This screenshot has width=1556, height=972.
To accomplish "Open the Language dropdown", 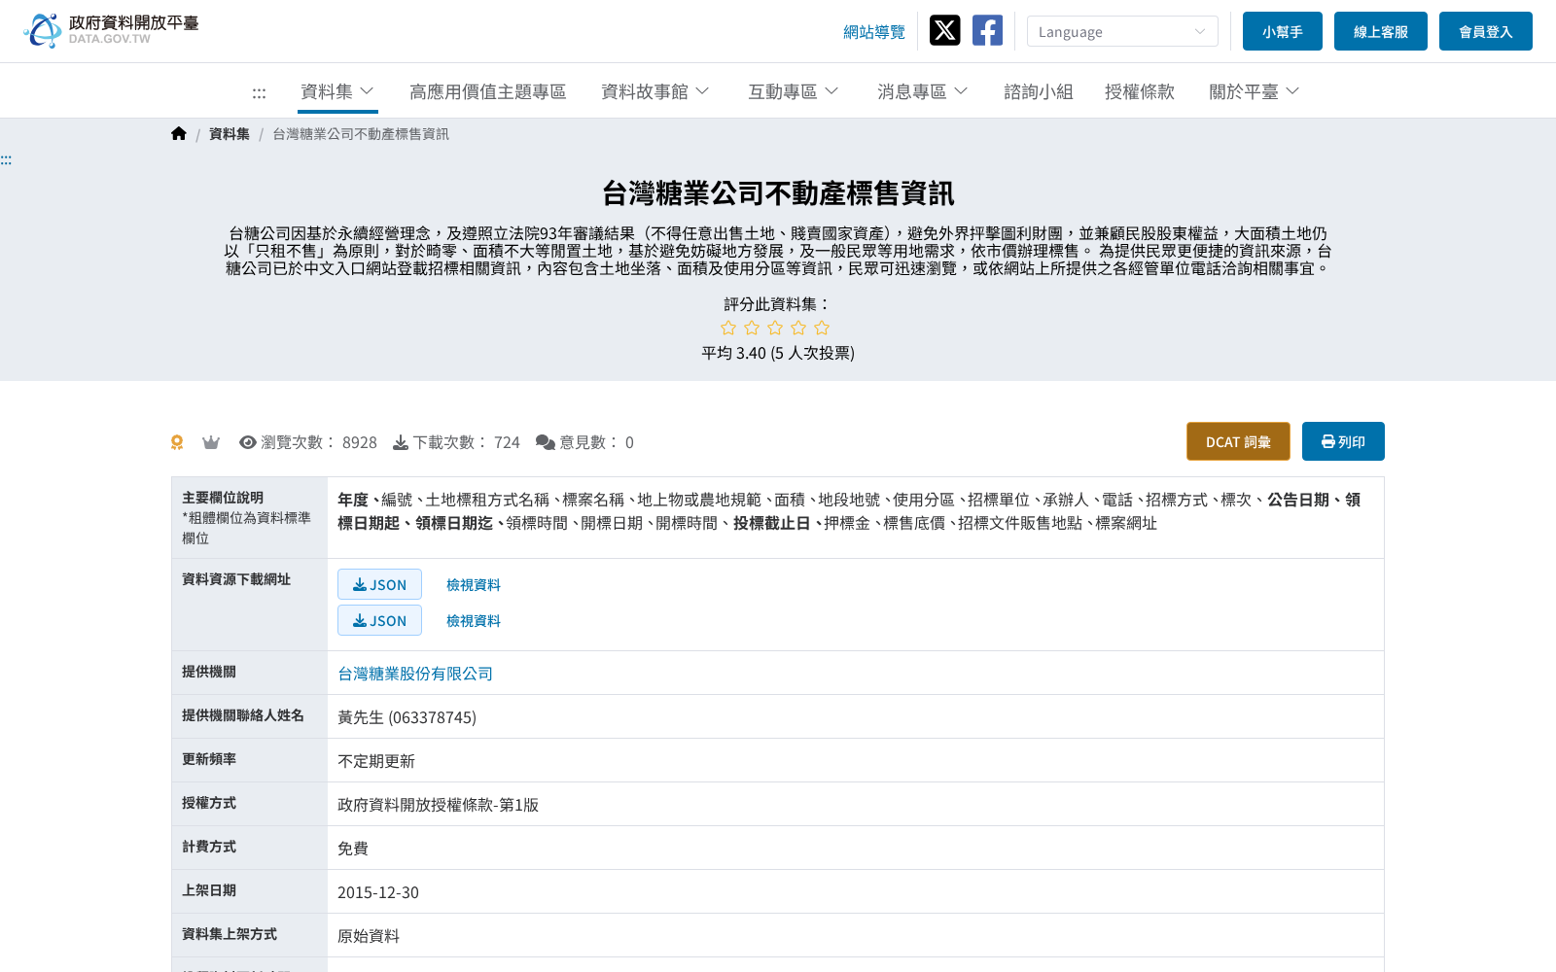I will 1122,31.
